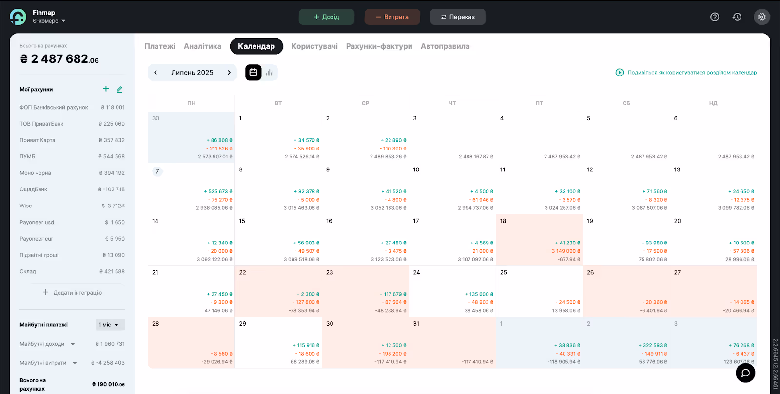Select the Склад account
This screenshot has height=394, width=780.
(x=72, y=271)
